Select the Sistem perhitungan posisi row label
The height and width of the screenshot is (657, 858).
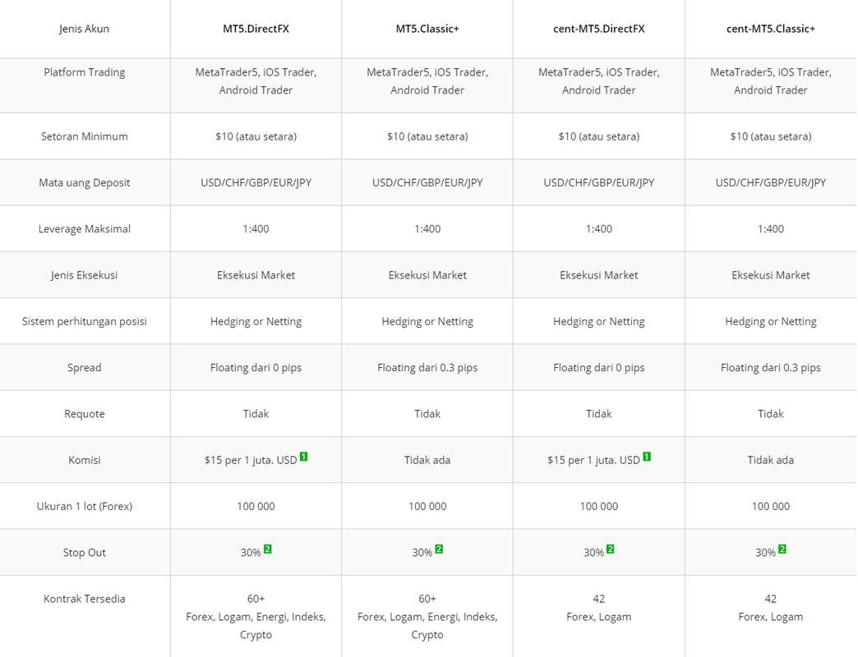pyautogui.click(x=85, y=321)
